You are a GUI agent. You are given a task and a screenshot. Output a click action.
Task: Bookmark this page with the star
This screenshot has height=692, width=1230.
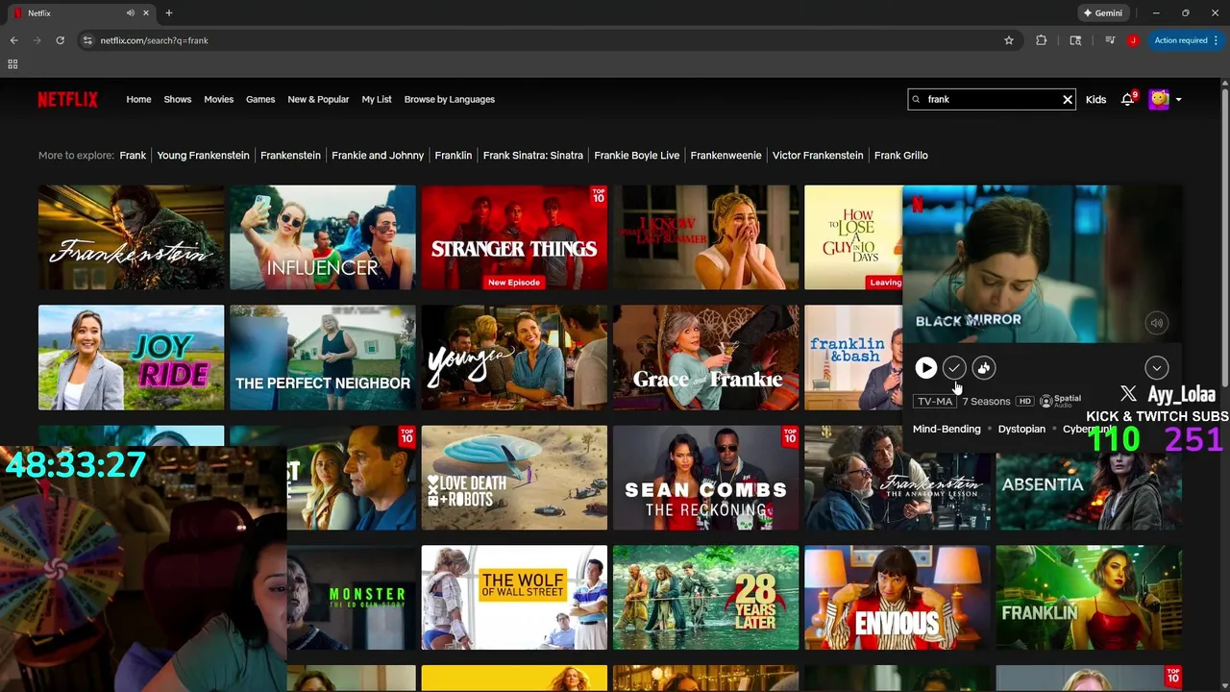pyautogui.click(x=1009, y=40)
